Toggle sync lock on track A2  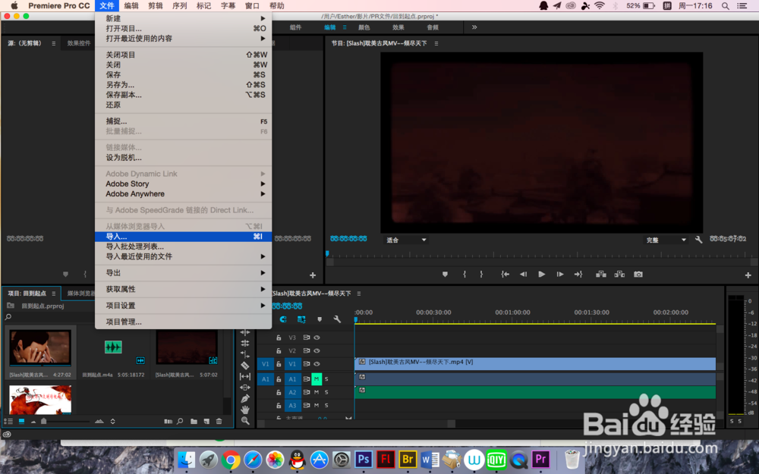pyautogui.click(x=306, y=392)
